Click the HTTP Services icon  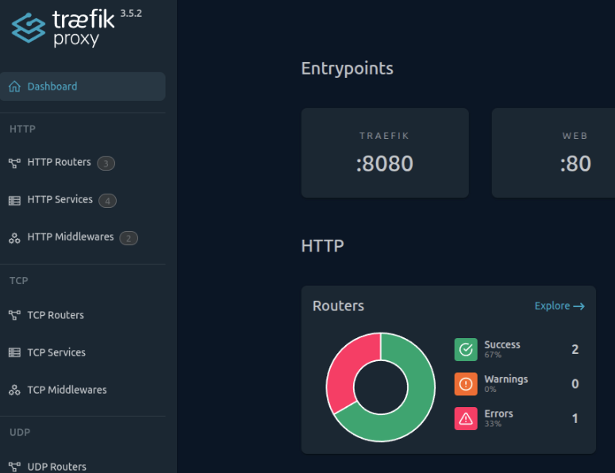14,201
